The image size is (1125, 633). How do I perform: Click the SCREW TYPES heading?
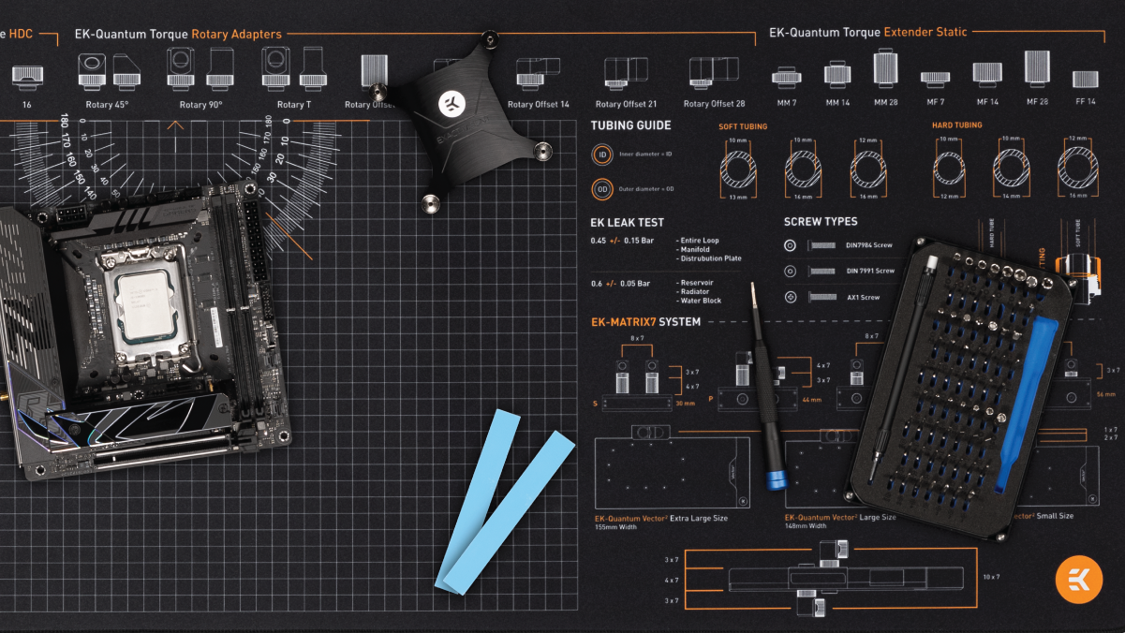click(821, 223)
